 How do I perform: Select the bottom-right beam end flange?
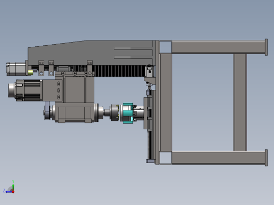(x=266, y=158)
